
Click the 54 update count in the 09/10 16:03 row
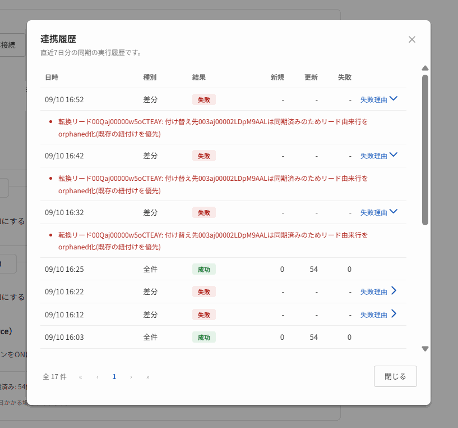click(x=314, y=337)
